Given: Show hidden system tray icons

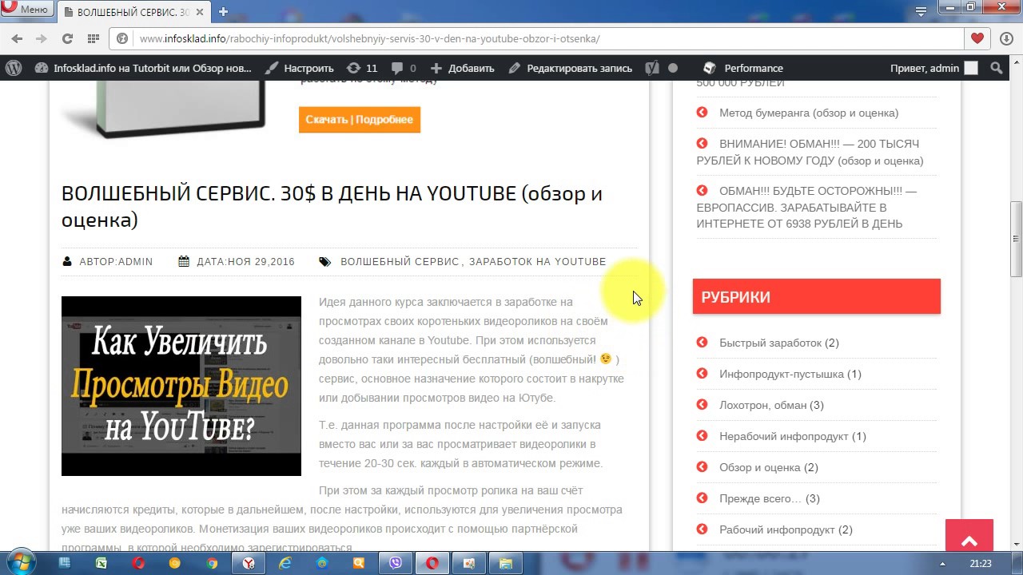Looking at the screenshot, I should click(942, 563).
